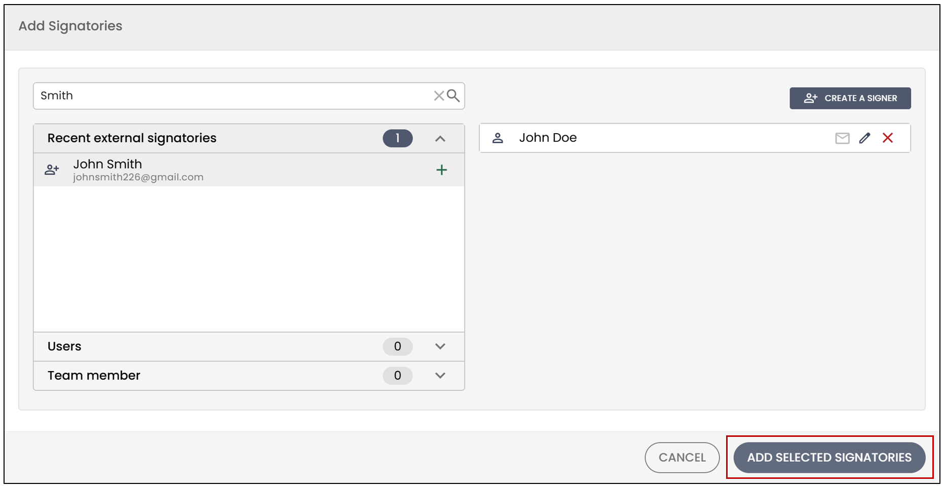Screen dimensions: 944x488
Task: Click the magnifying glass search icon
Action: (x=453, y=96)
